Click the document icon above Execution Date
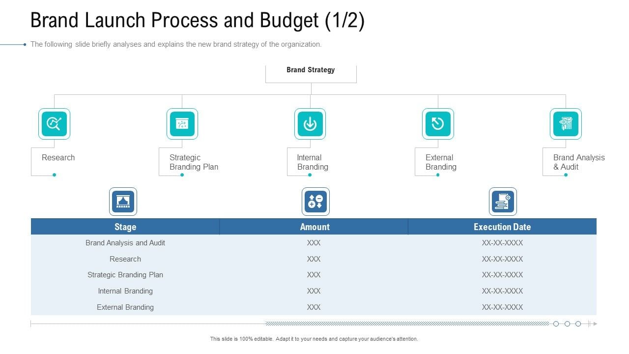The width and height of the screenshot is (629, 354). [x=503, y=202]
